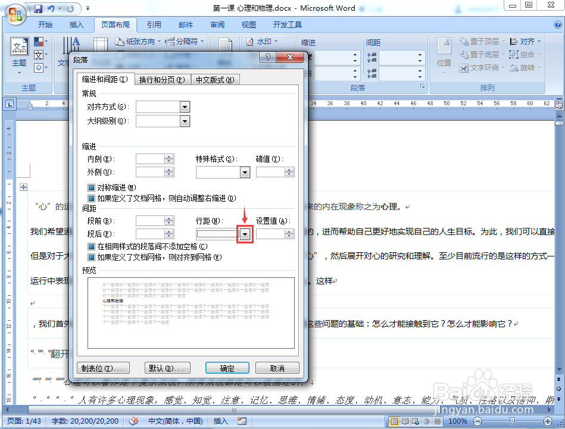Screen dimensions: 565x429
Task: Click the Rotate (旋转) icon
Action: tap(528, 67)
